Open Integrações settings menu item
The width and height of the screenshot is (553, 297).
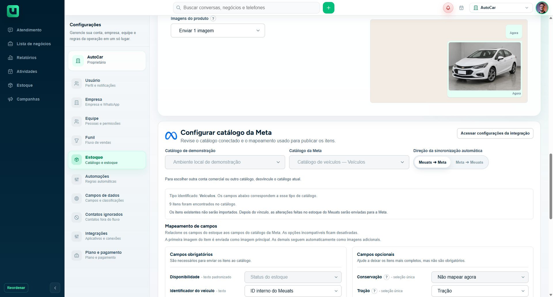click(x=107, y=236)
